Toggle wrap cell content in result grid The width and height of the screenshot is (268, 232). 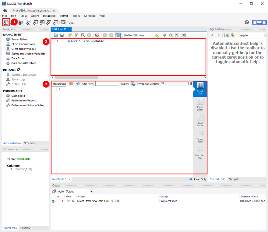point(163,84)
